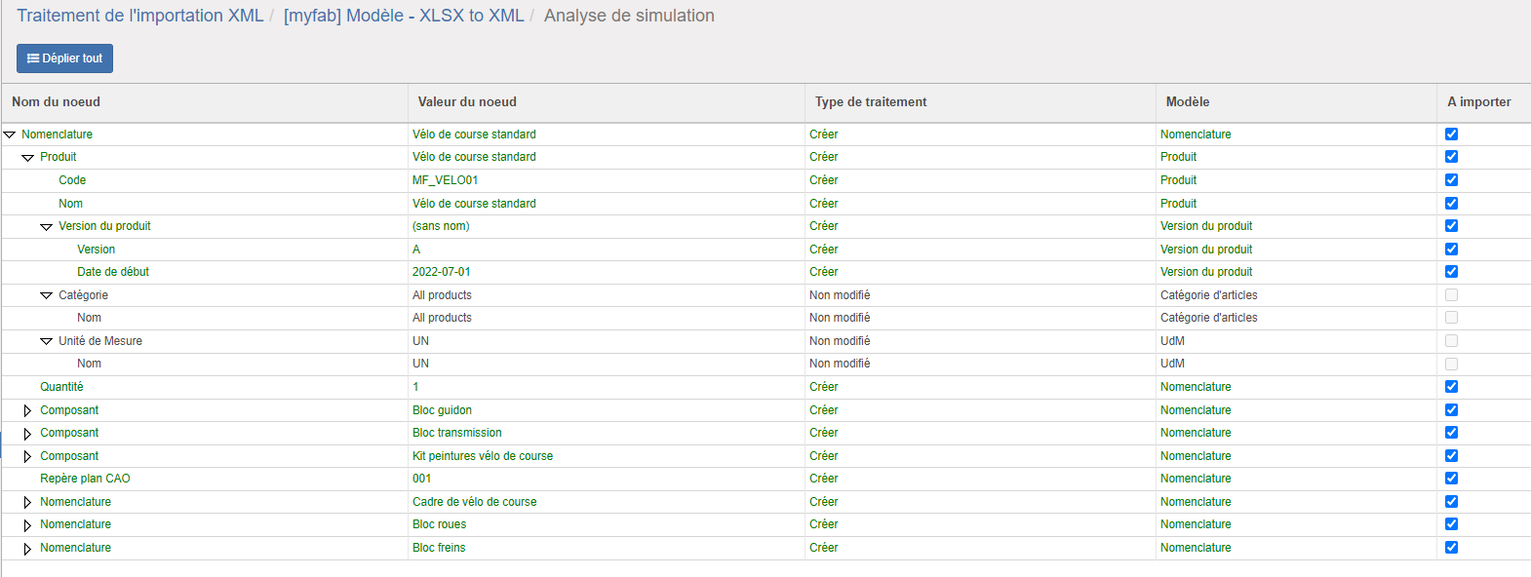1531x577 pixels.
Task: Open the Traitement de l'importation XML breadcrumb
Action: tap(139, 16)
